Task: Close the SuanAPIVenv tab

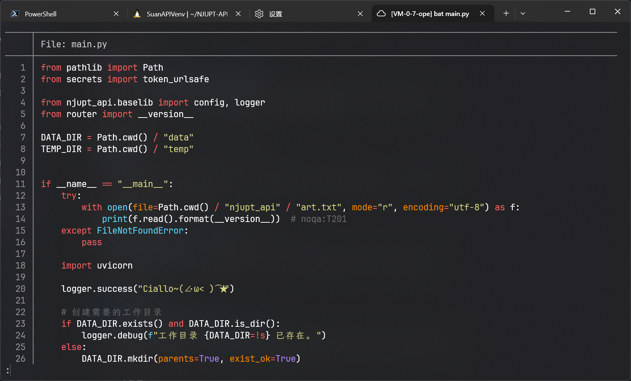Action: point(238,14)
